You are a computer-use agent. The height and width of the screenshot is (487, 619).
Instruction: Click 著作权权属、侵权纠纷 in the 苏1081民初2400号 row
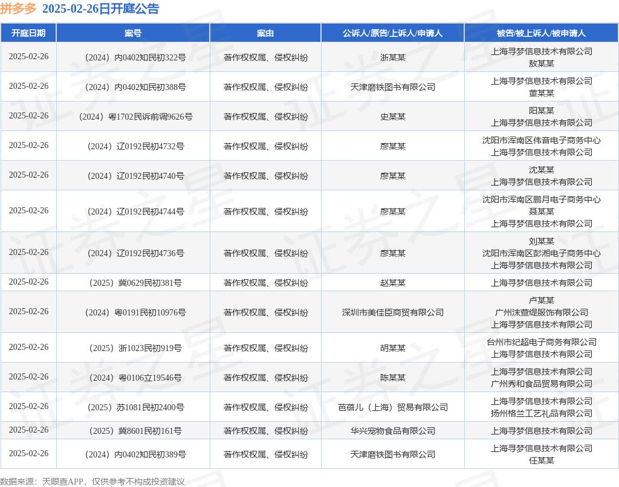click(266, 407)
